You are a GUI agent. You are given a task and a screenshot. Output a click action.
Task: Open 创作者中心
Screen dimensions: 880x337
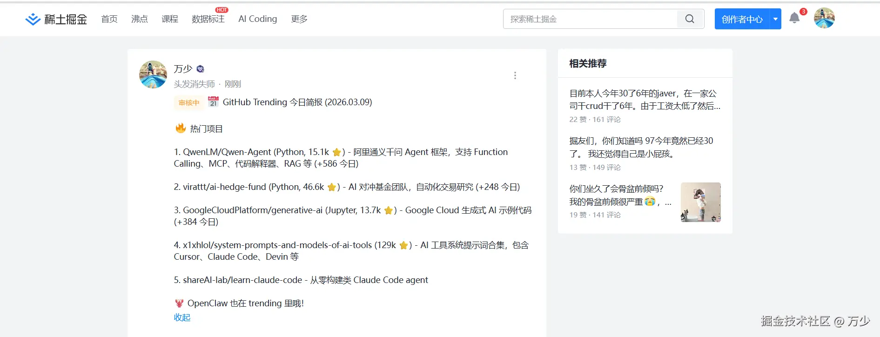tap(742, 19)
